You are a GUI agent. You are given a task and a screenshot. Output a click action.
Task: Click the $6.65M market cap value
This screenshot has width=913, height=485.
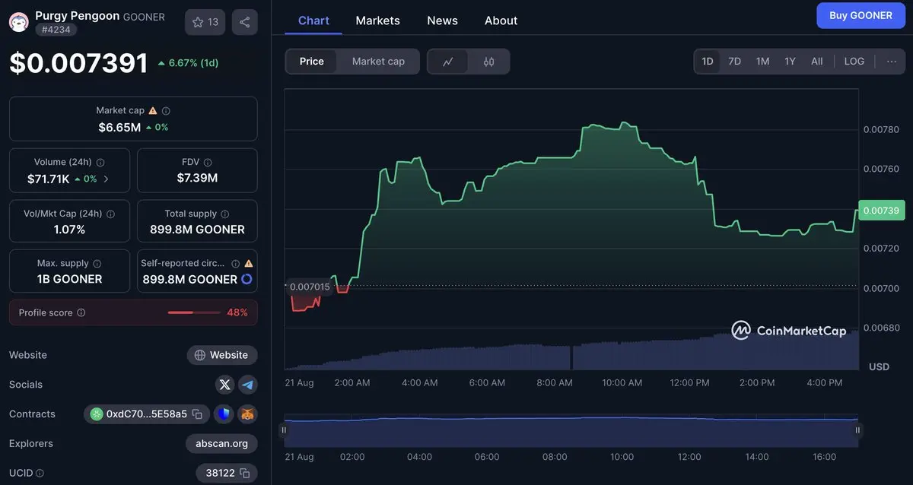pos(119,127)
